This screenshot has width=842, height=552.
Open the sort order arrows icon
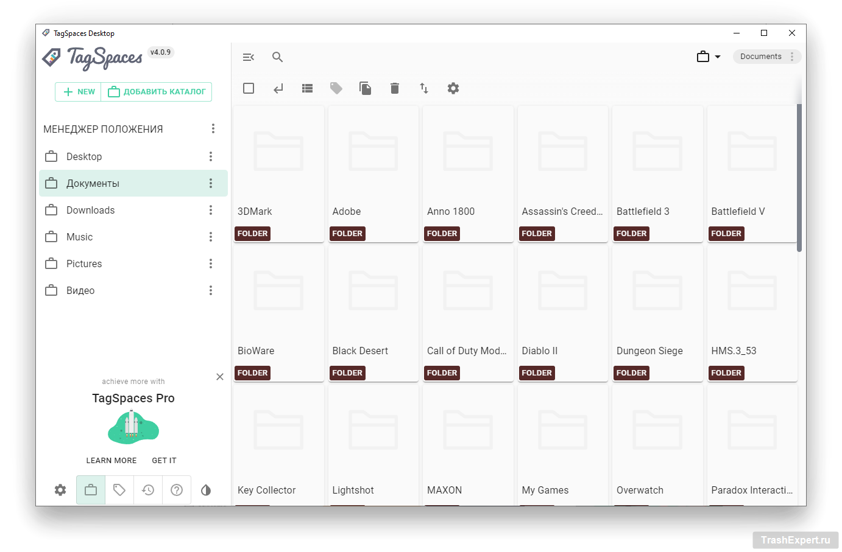pyautogui.click(x=424, y=88)
